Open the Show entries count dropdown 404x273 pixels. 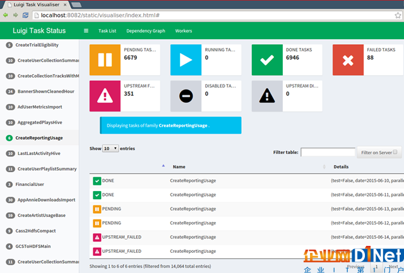pyautogui.click(x=110, y=148)
